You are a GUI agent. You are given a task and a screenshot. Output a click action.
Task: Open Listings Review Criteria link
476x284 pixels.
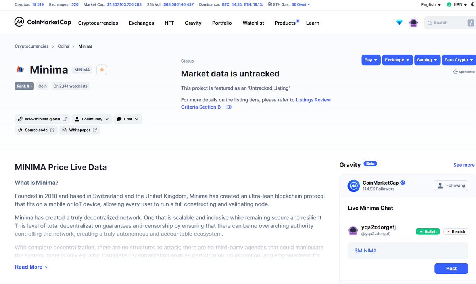pos(256,103)
